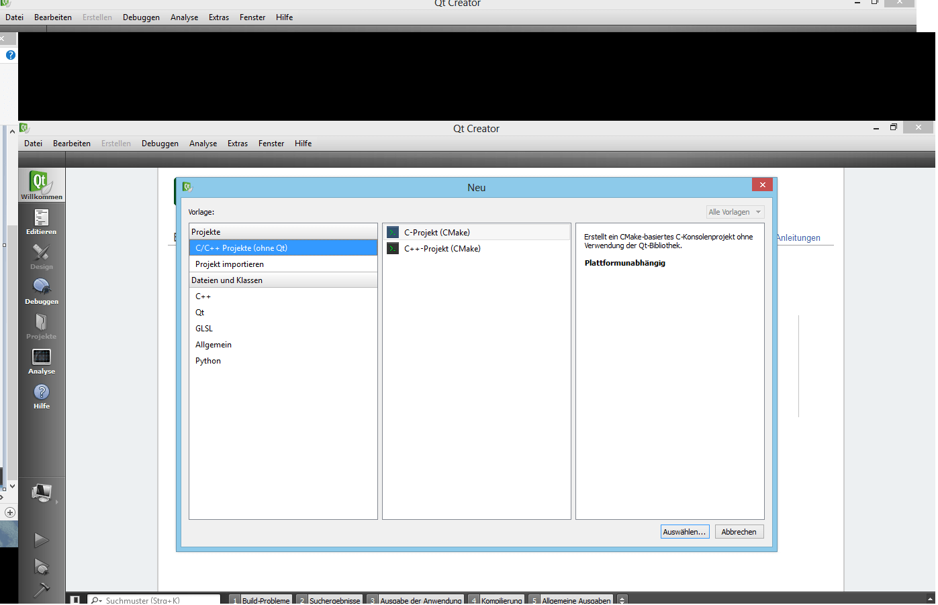Click the Qt logo in the Neu dialog title
The height and width of the screenshot is (605, 938).
pyautogui.click(x=187, y=187)
